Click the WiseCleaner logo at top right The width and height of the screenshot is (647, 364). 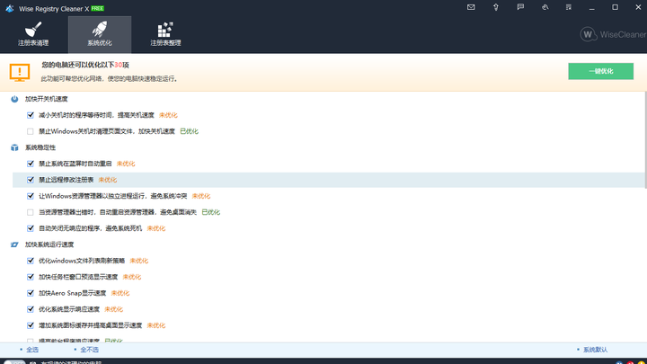pos(613,35)
